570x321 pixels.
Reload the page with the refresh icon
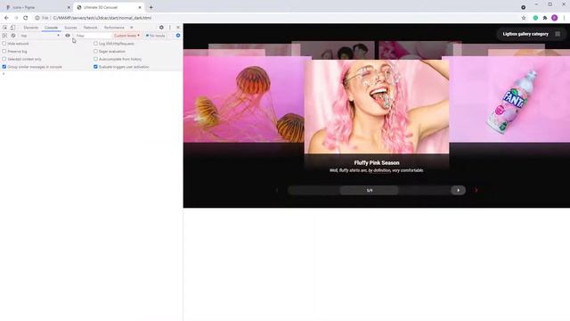point(26,18)
